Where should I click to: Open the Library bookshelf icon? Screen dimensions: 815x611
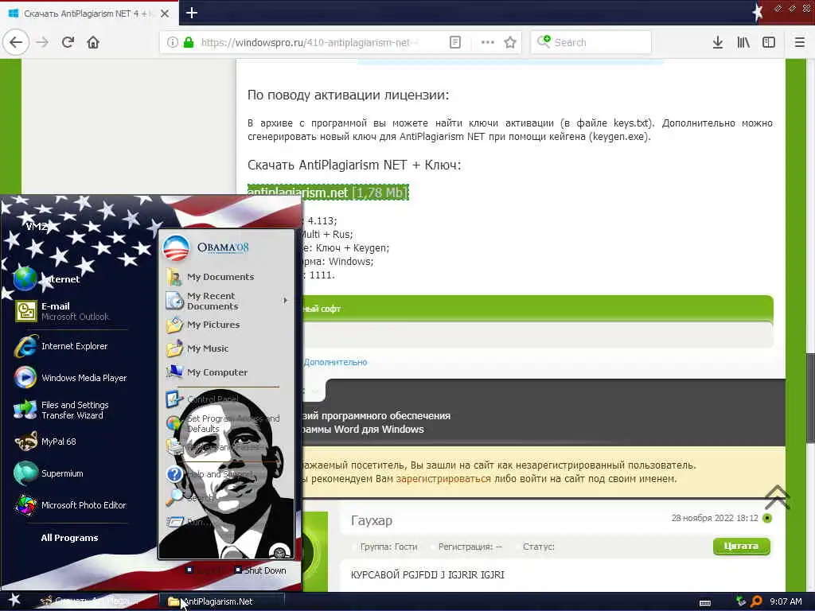tap(743, 42)
